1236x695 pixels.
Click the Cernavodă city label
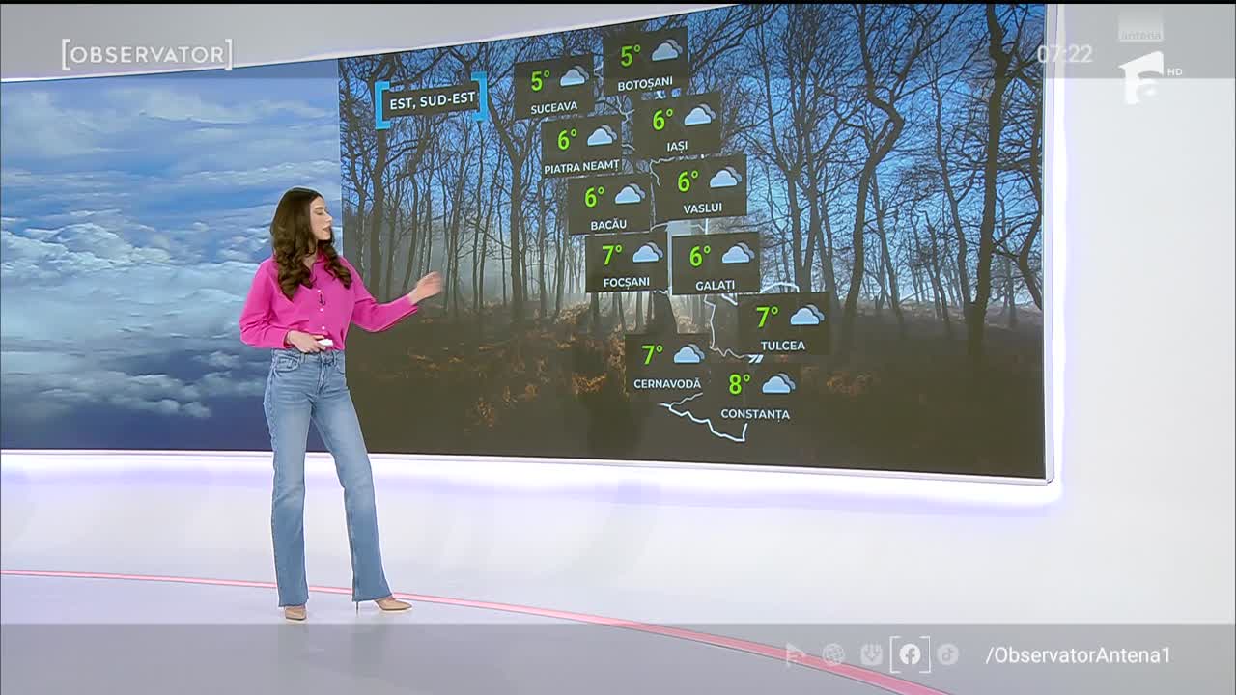(x=666, y=384)
